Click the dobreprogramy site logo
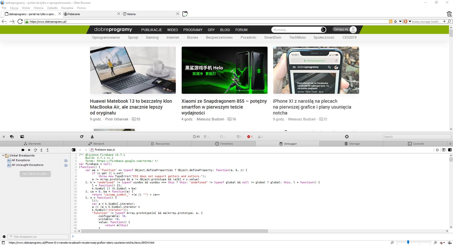The width and height of the screenshot is (453, 245). (113, 29)
